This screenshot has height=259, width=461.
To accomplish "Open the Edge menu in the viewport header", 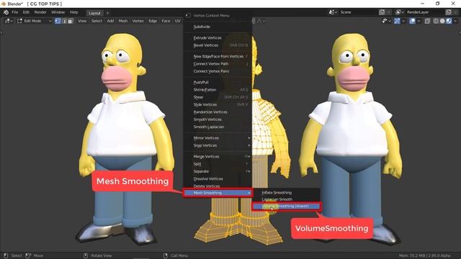I will click(x=153, y=21).
